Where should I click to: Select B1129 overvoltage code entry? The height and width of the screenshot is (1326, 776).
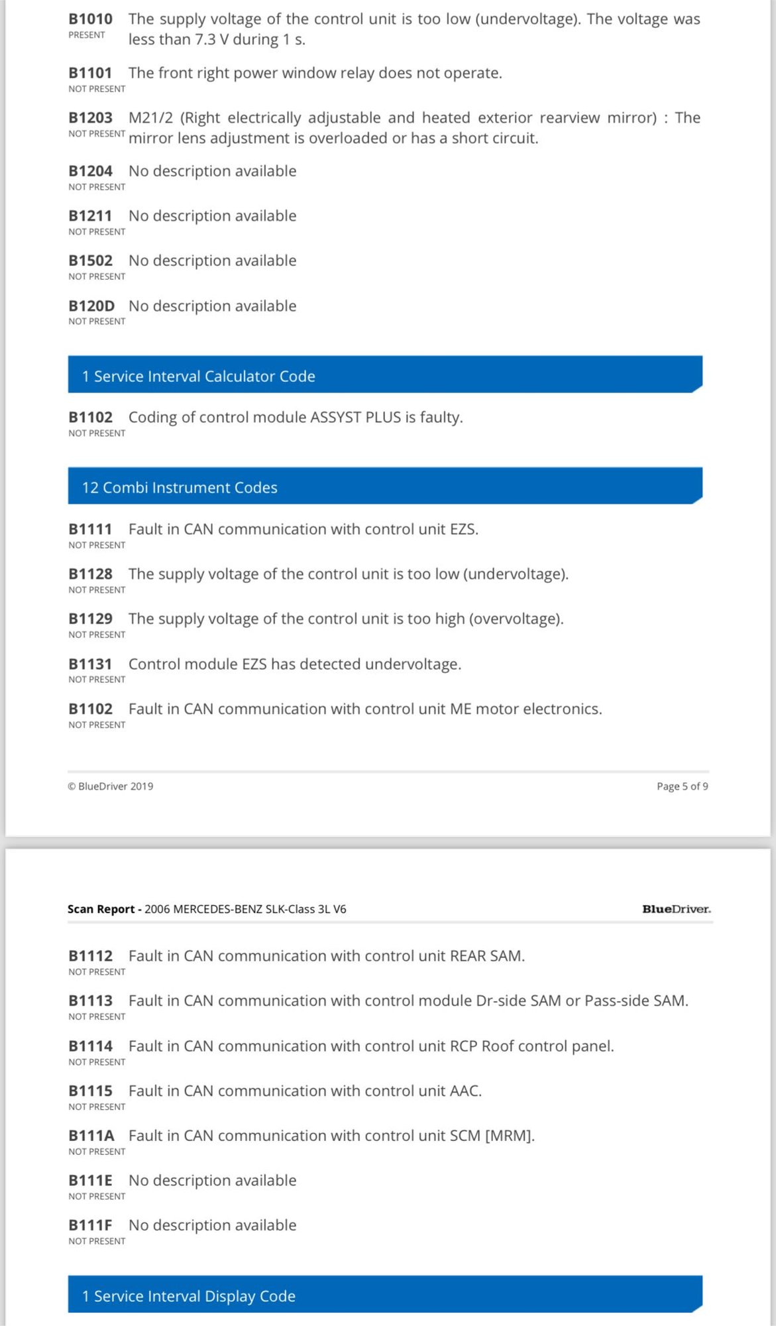(x=316, y=625)
